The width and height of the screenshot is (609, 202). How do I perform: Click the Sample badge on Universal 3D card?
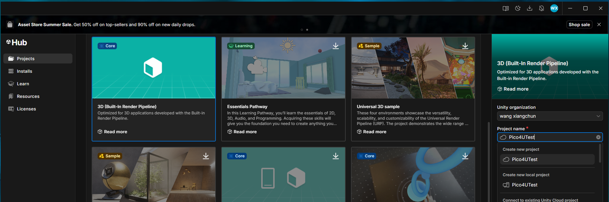(x=369, y=46)
